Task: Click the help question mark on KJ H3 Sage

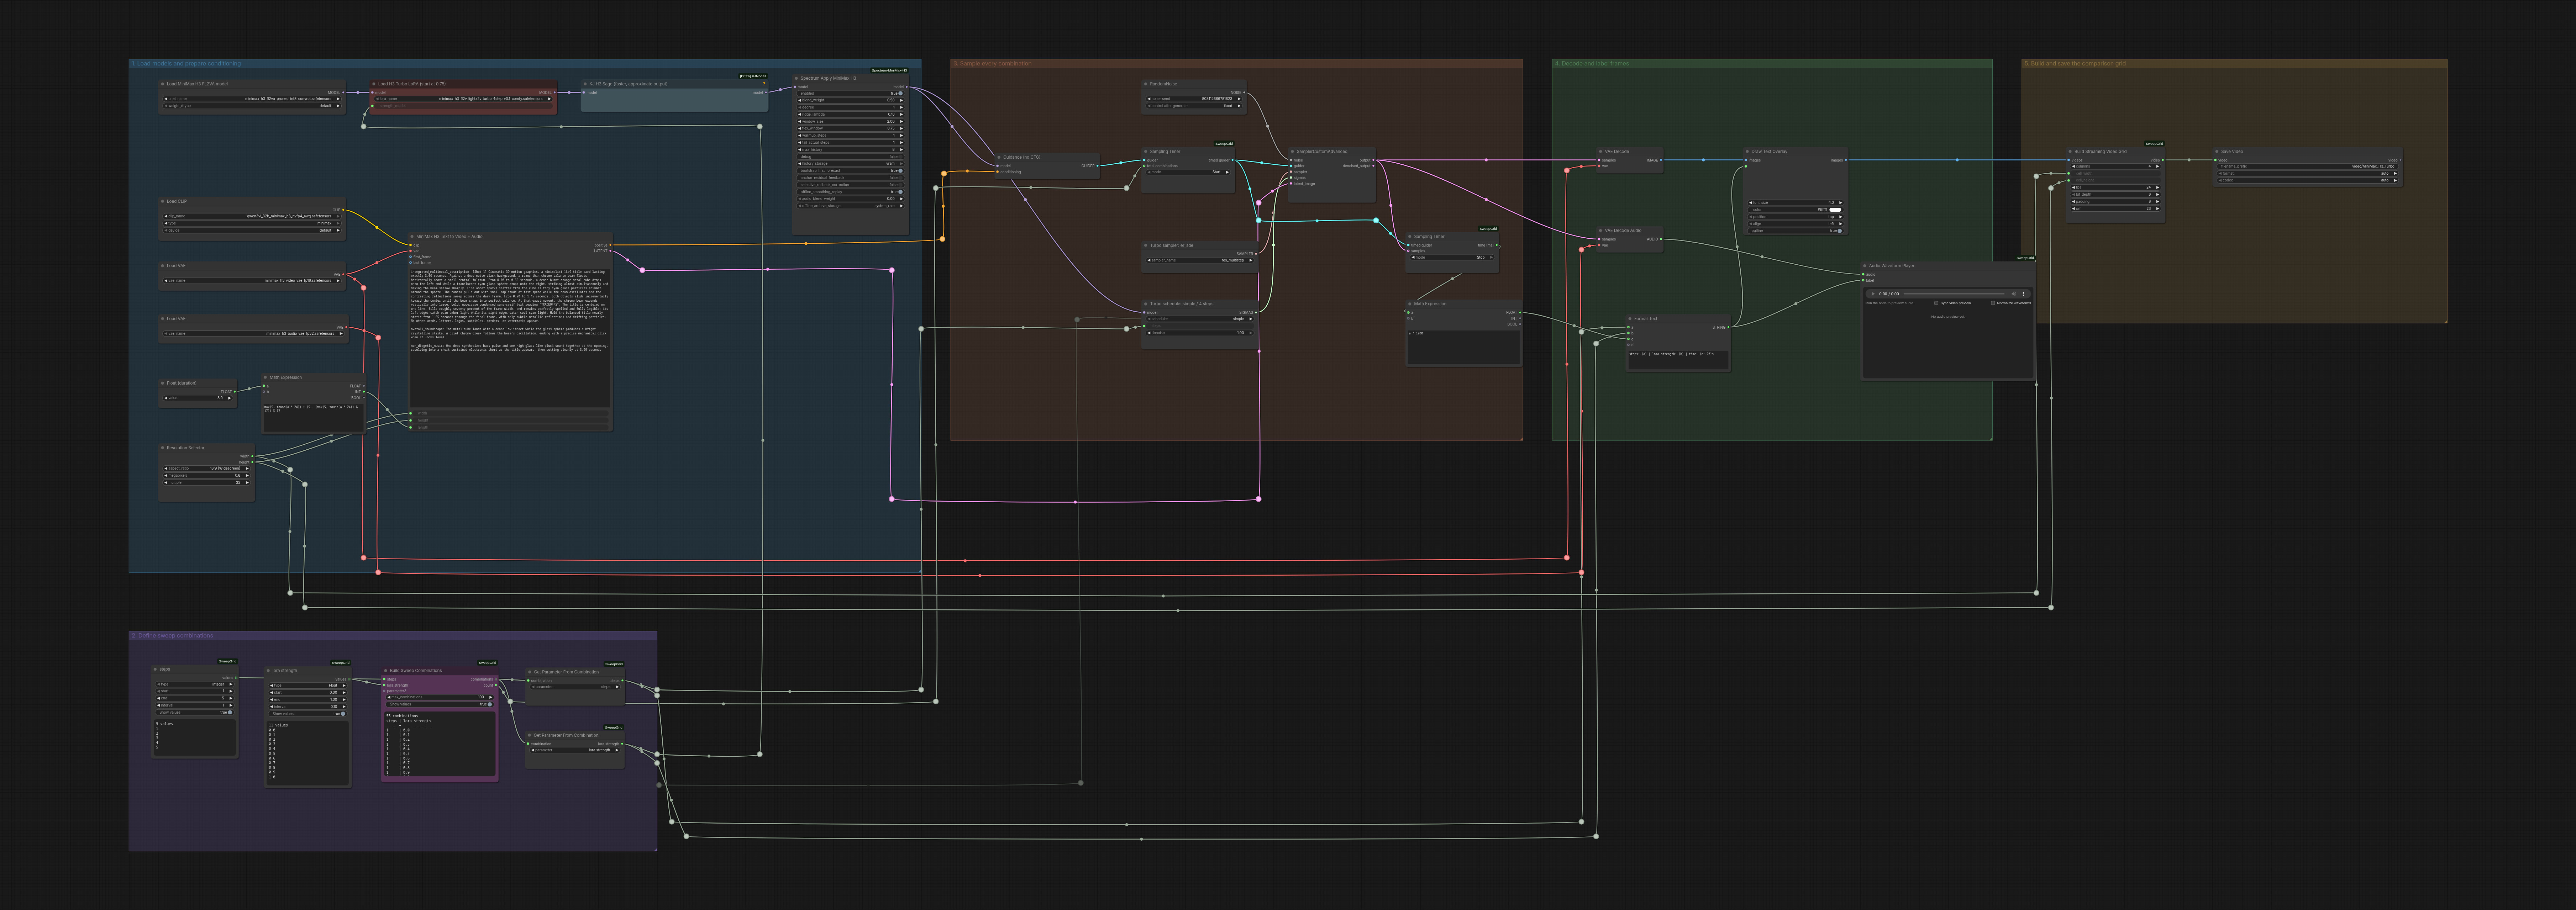Action: (764, 84)
